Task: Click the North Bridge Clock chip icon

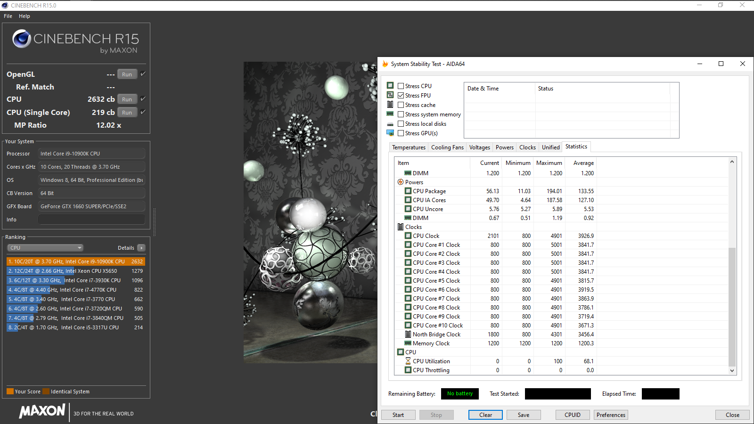Action: tap(408, 334)
